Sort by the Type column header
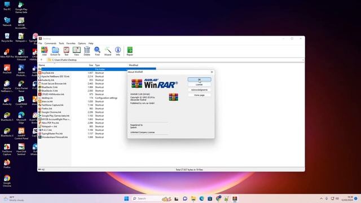The height and width of the screenshot is (203, 361). point(98,65)
